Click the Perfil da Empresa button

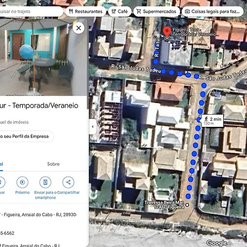coord(26,136)
